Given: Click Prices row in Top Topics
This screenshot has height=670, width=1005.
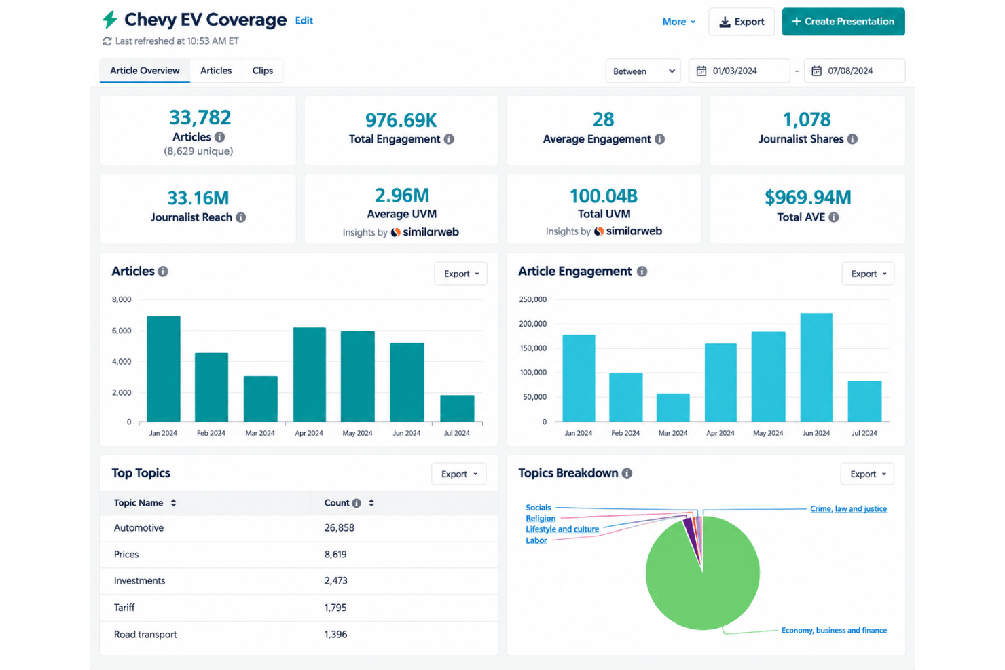Looking at the screenshot, I should click(299, 555).
